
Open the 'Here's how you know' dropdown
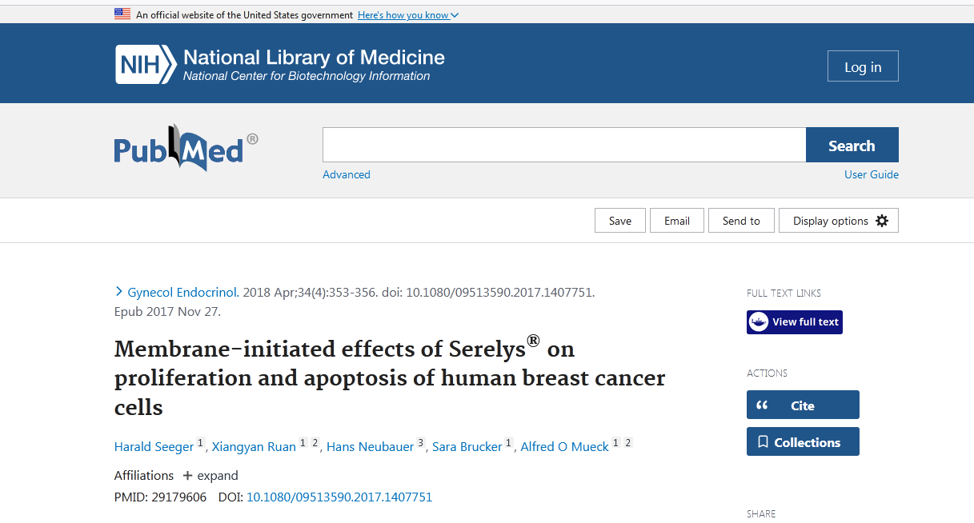click(408, 15)
